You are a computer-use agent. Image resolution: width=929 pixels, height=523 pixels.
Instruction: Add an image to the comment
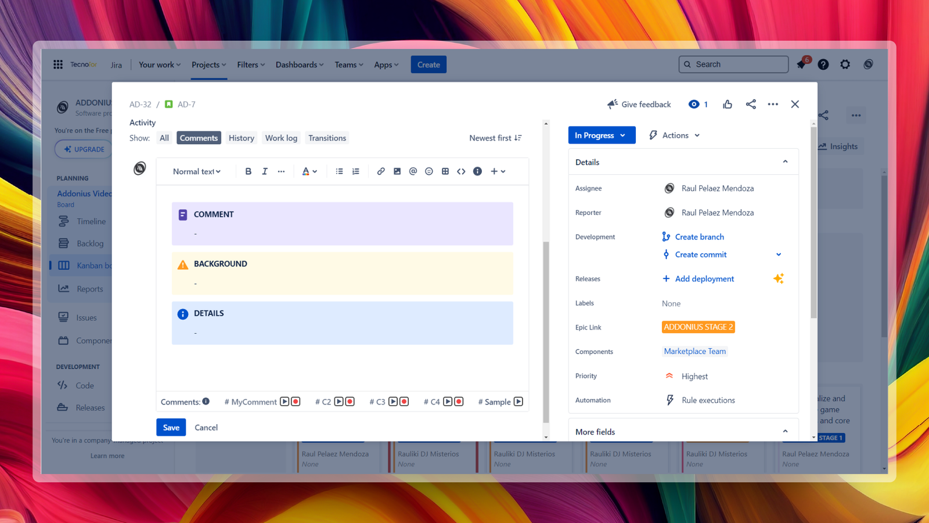click(x=397, y=171)
